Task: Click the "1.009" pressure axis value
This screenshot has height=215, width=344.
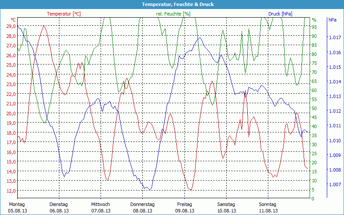Action: [335, 155]
